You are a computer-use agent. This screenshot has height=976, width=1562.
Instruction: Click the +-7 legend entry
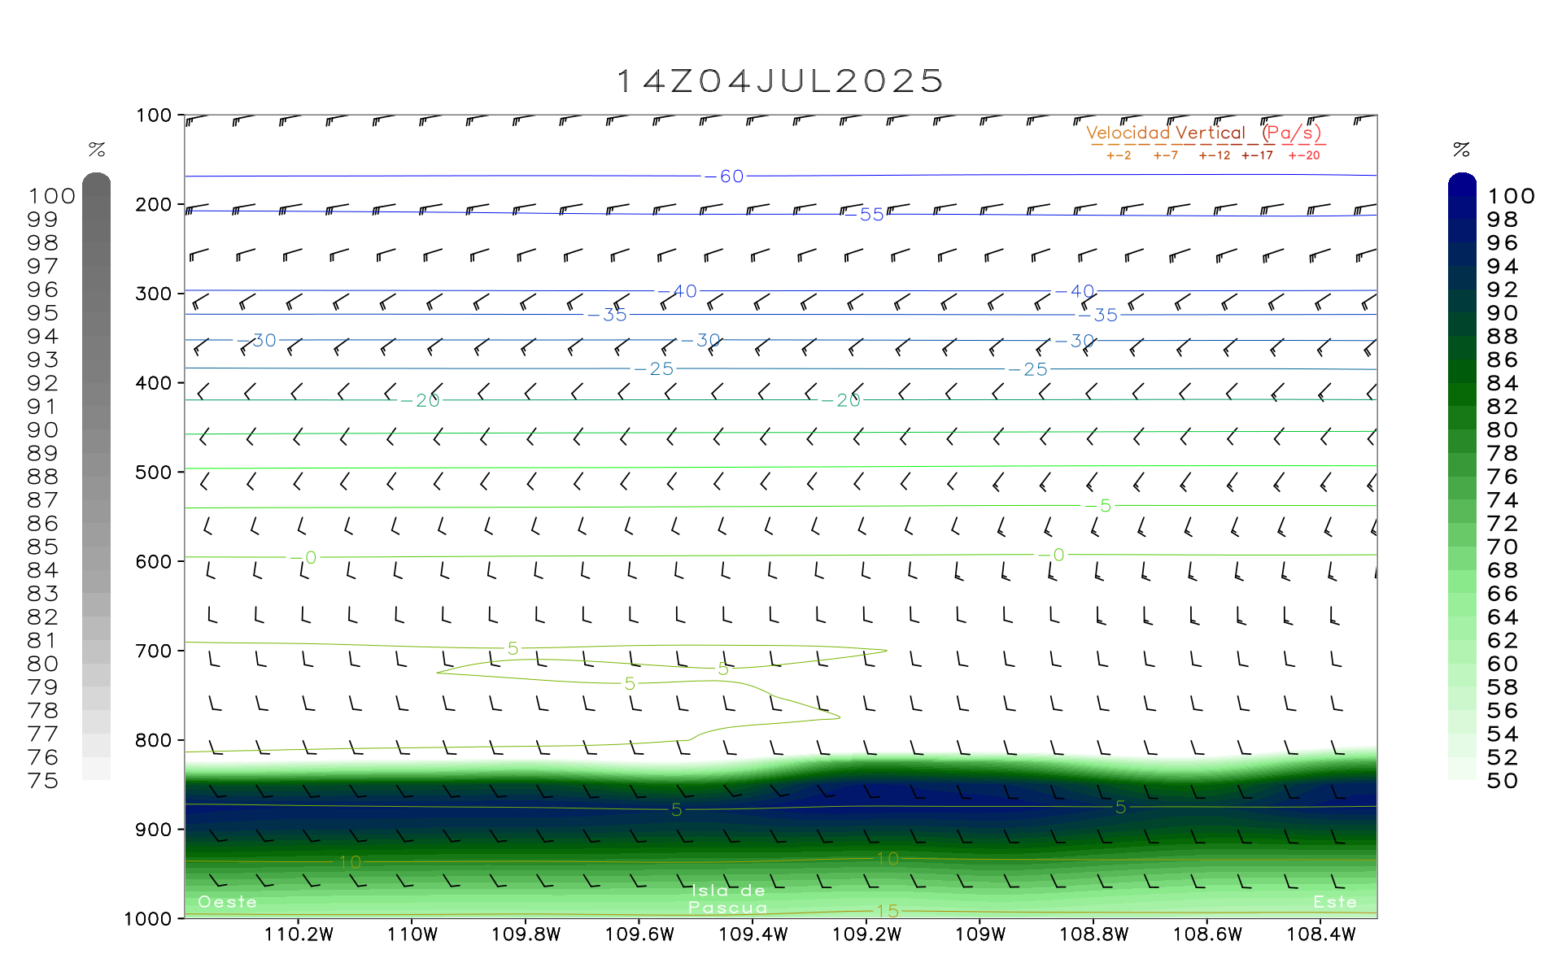tap(1166, 155)
